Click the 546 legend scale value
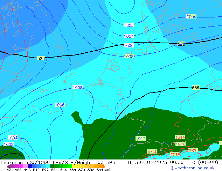 pos(64,170)
